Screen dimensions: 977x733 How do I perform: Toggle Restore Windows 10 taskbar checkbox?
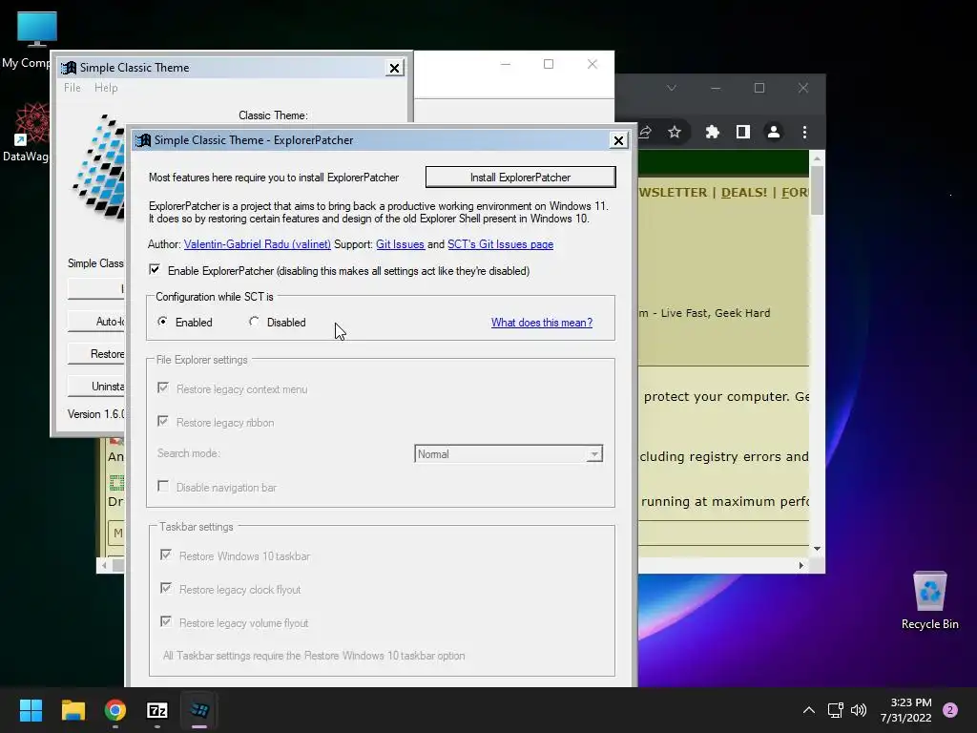(x=166, y=555)
